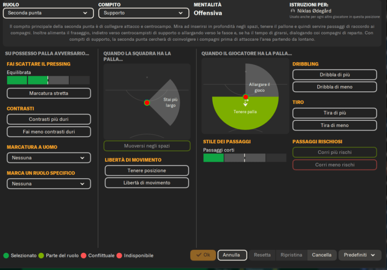Click the green Selezionato legend dot
Viewport: 387px width, 270px height.
[x=6, y=255]
